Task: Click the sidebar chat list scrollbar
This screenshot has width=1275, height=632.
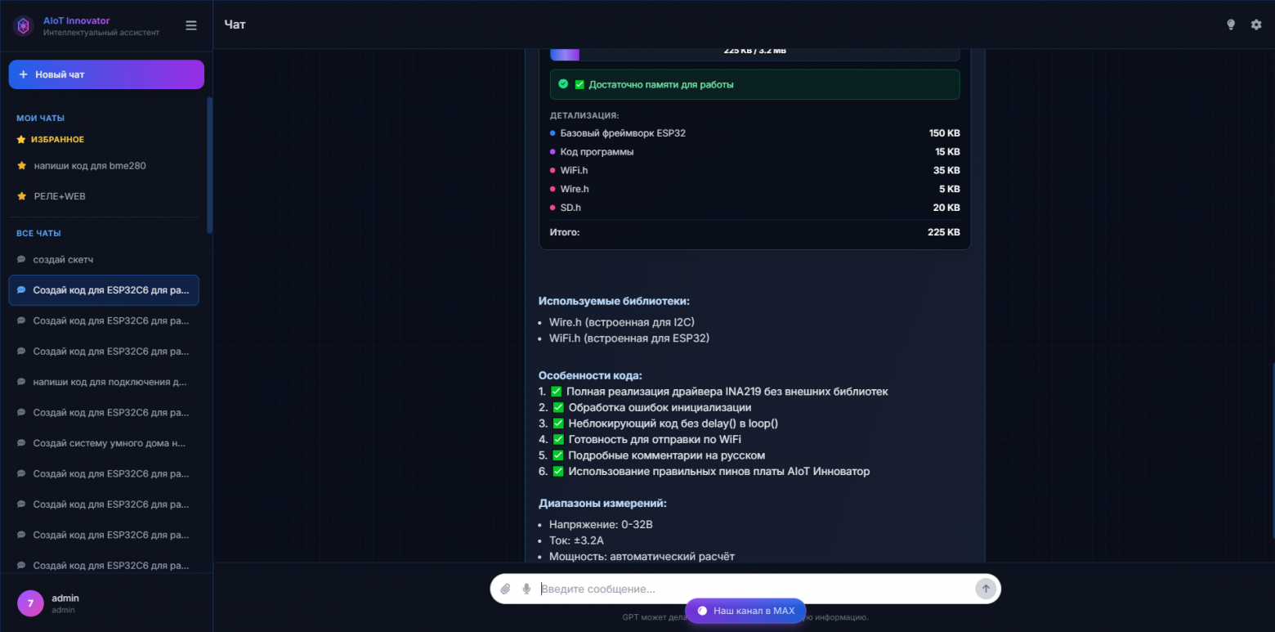Action: click(x=209, y=164)
